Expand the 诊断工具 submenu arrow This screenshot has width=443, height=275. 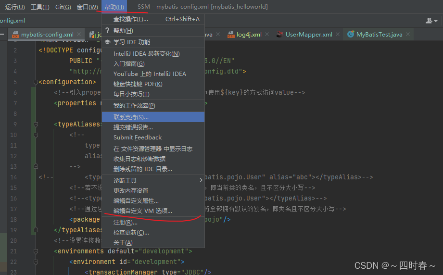pos(201,180)
